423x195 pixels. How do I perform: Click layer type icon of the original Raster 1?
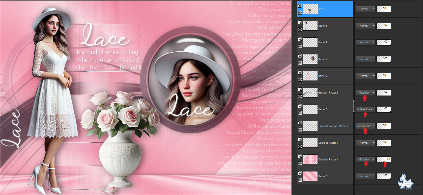[x=300, y=173]
